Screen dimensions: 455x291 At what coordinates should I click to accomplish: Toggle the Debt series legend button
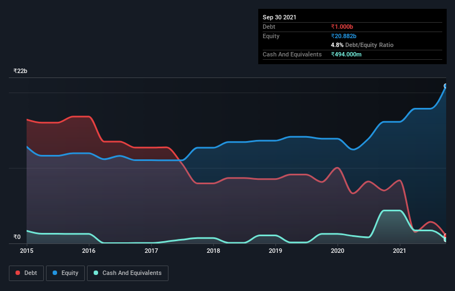[x=26, y=273]
